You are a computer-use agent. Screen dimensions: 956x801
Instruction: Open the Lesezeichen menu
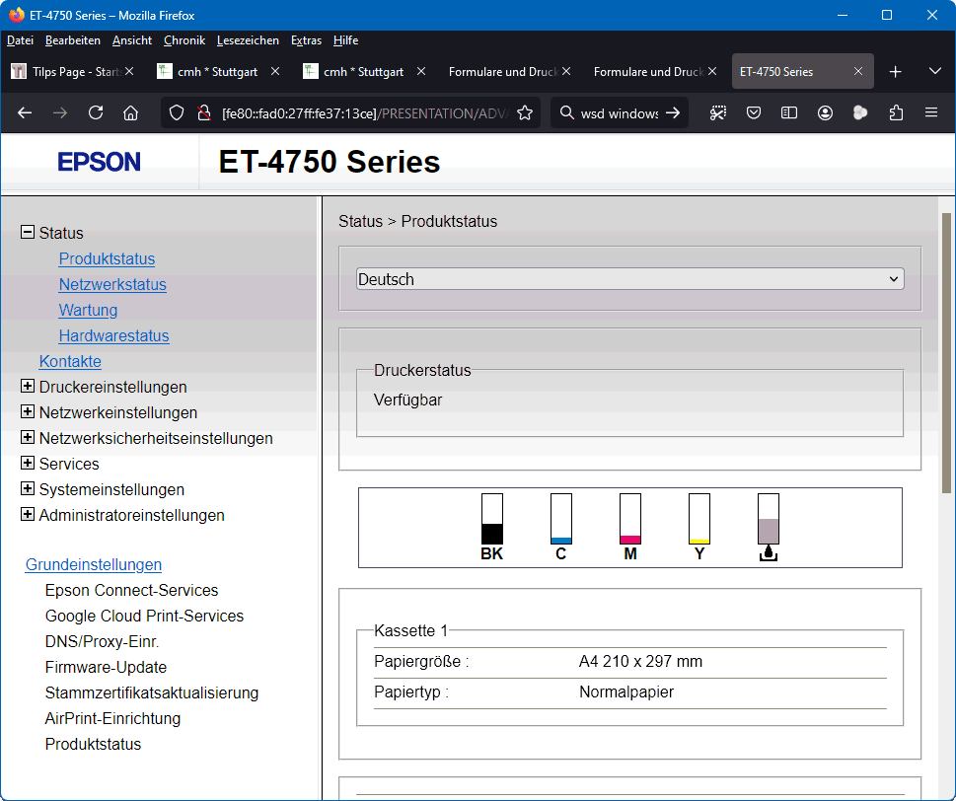click(x=248, y=40)
